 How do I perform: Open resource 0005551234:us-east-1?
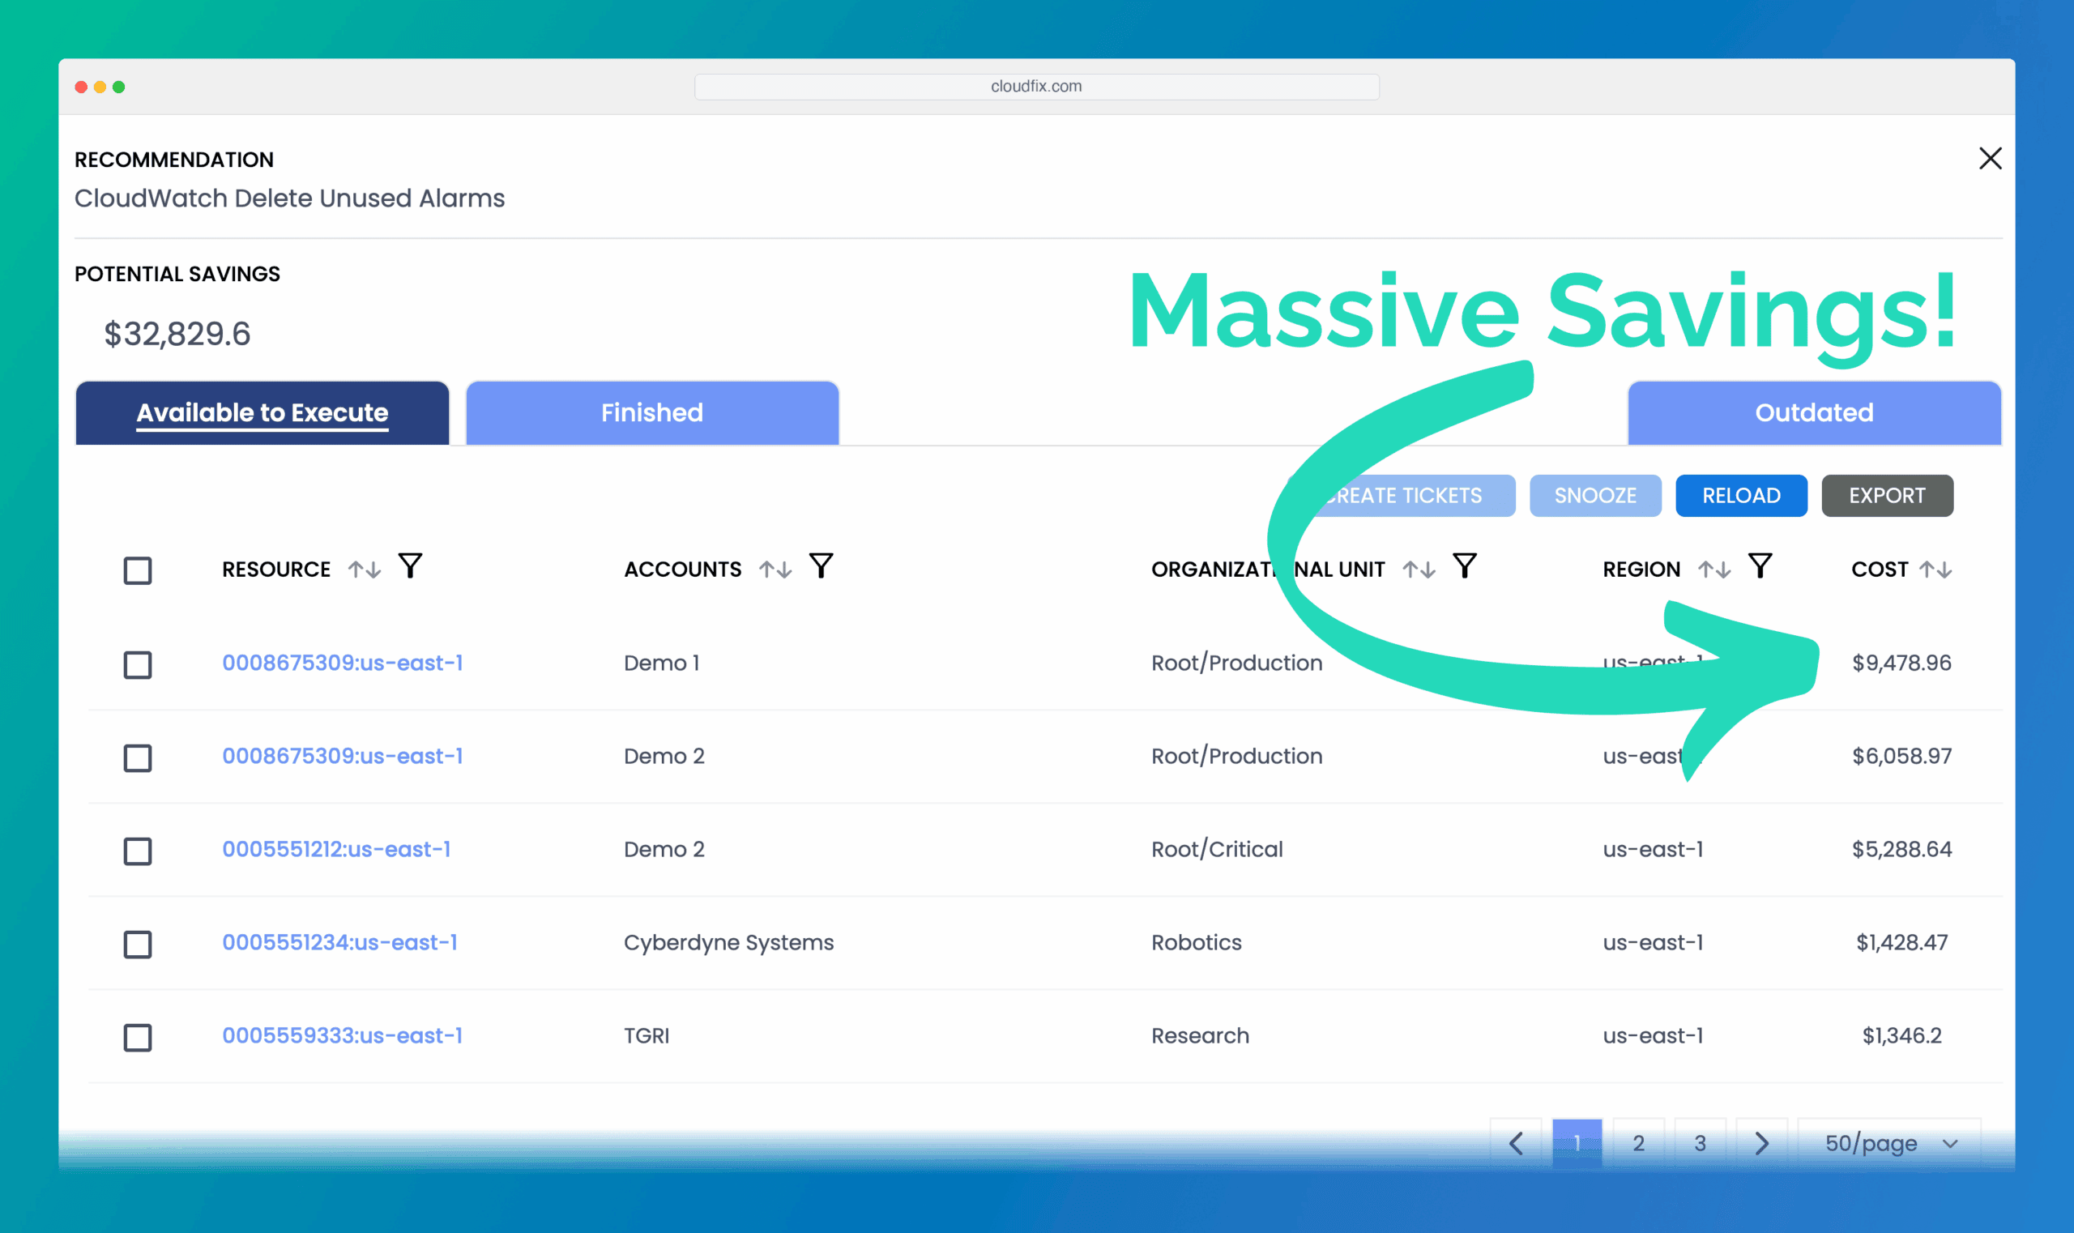339,941
